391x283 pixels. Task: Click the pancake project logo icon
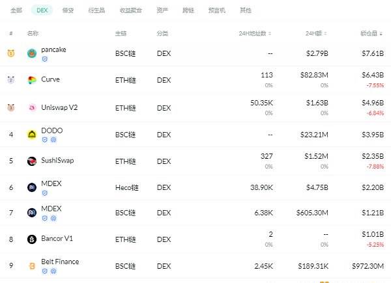pyautogui.click(x=32, y=53)
